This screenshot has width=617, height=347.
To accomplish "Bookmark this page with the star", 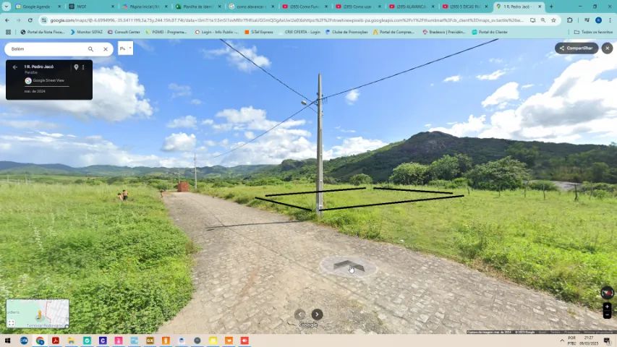I will 553,20.
